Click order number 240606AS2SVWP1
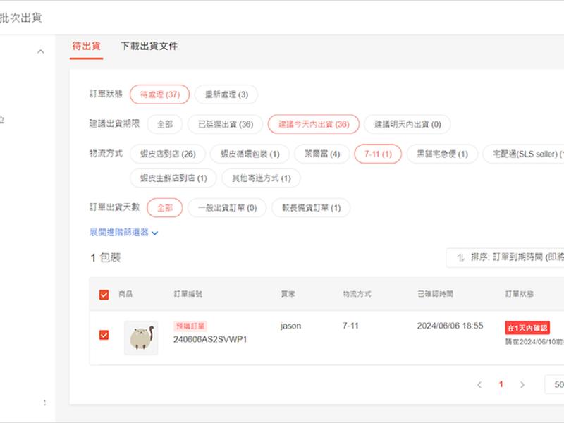 210,340
